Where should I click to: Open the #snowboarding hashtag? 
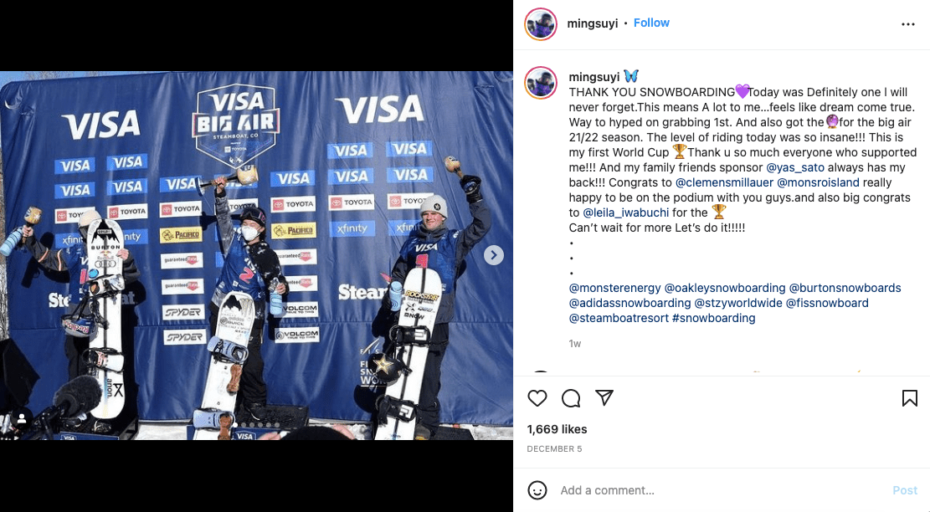tap(713, 318)
